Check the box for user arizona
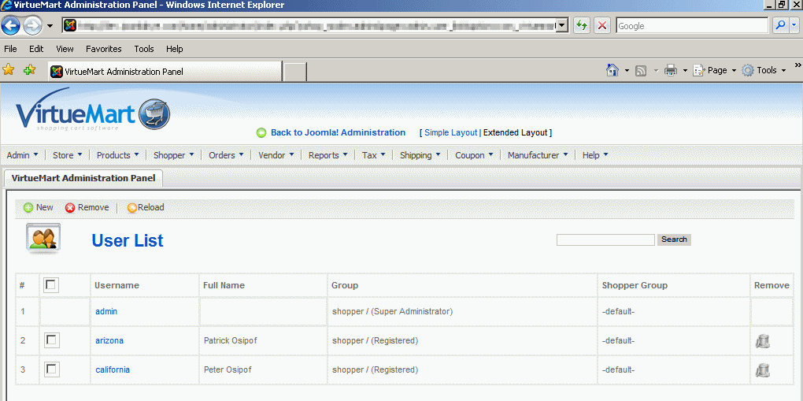 tap(51, 340)
